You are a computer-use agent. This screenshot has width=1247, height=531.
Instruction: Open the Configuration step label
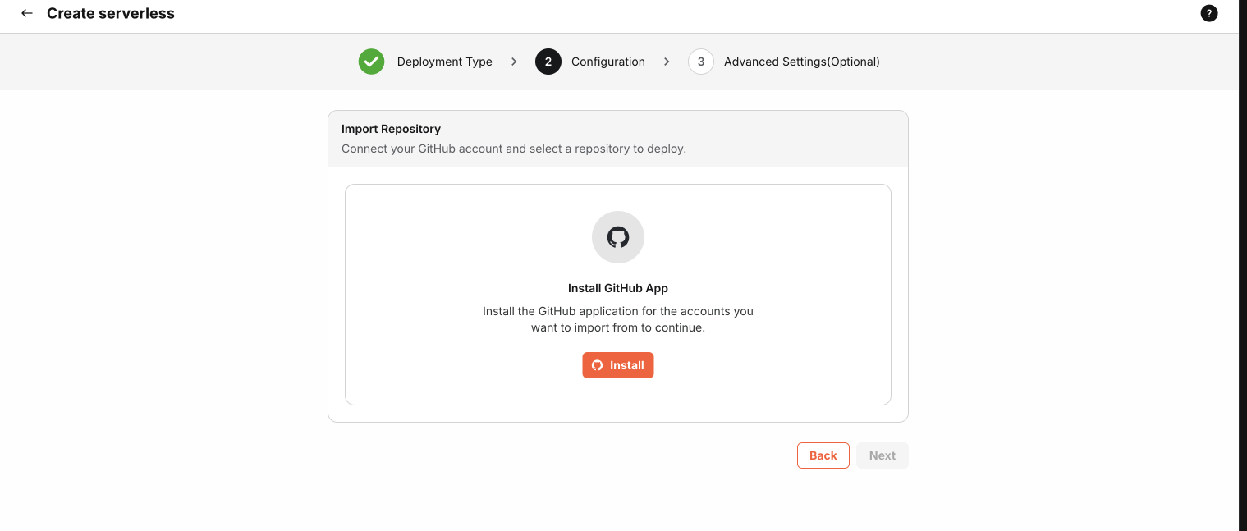point(607,62)
